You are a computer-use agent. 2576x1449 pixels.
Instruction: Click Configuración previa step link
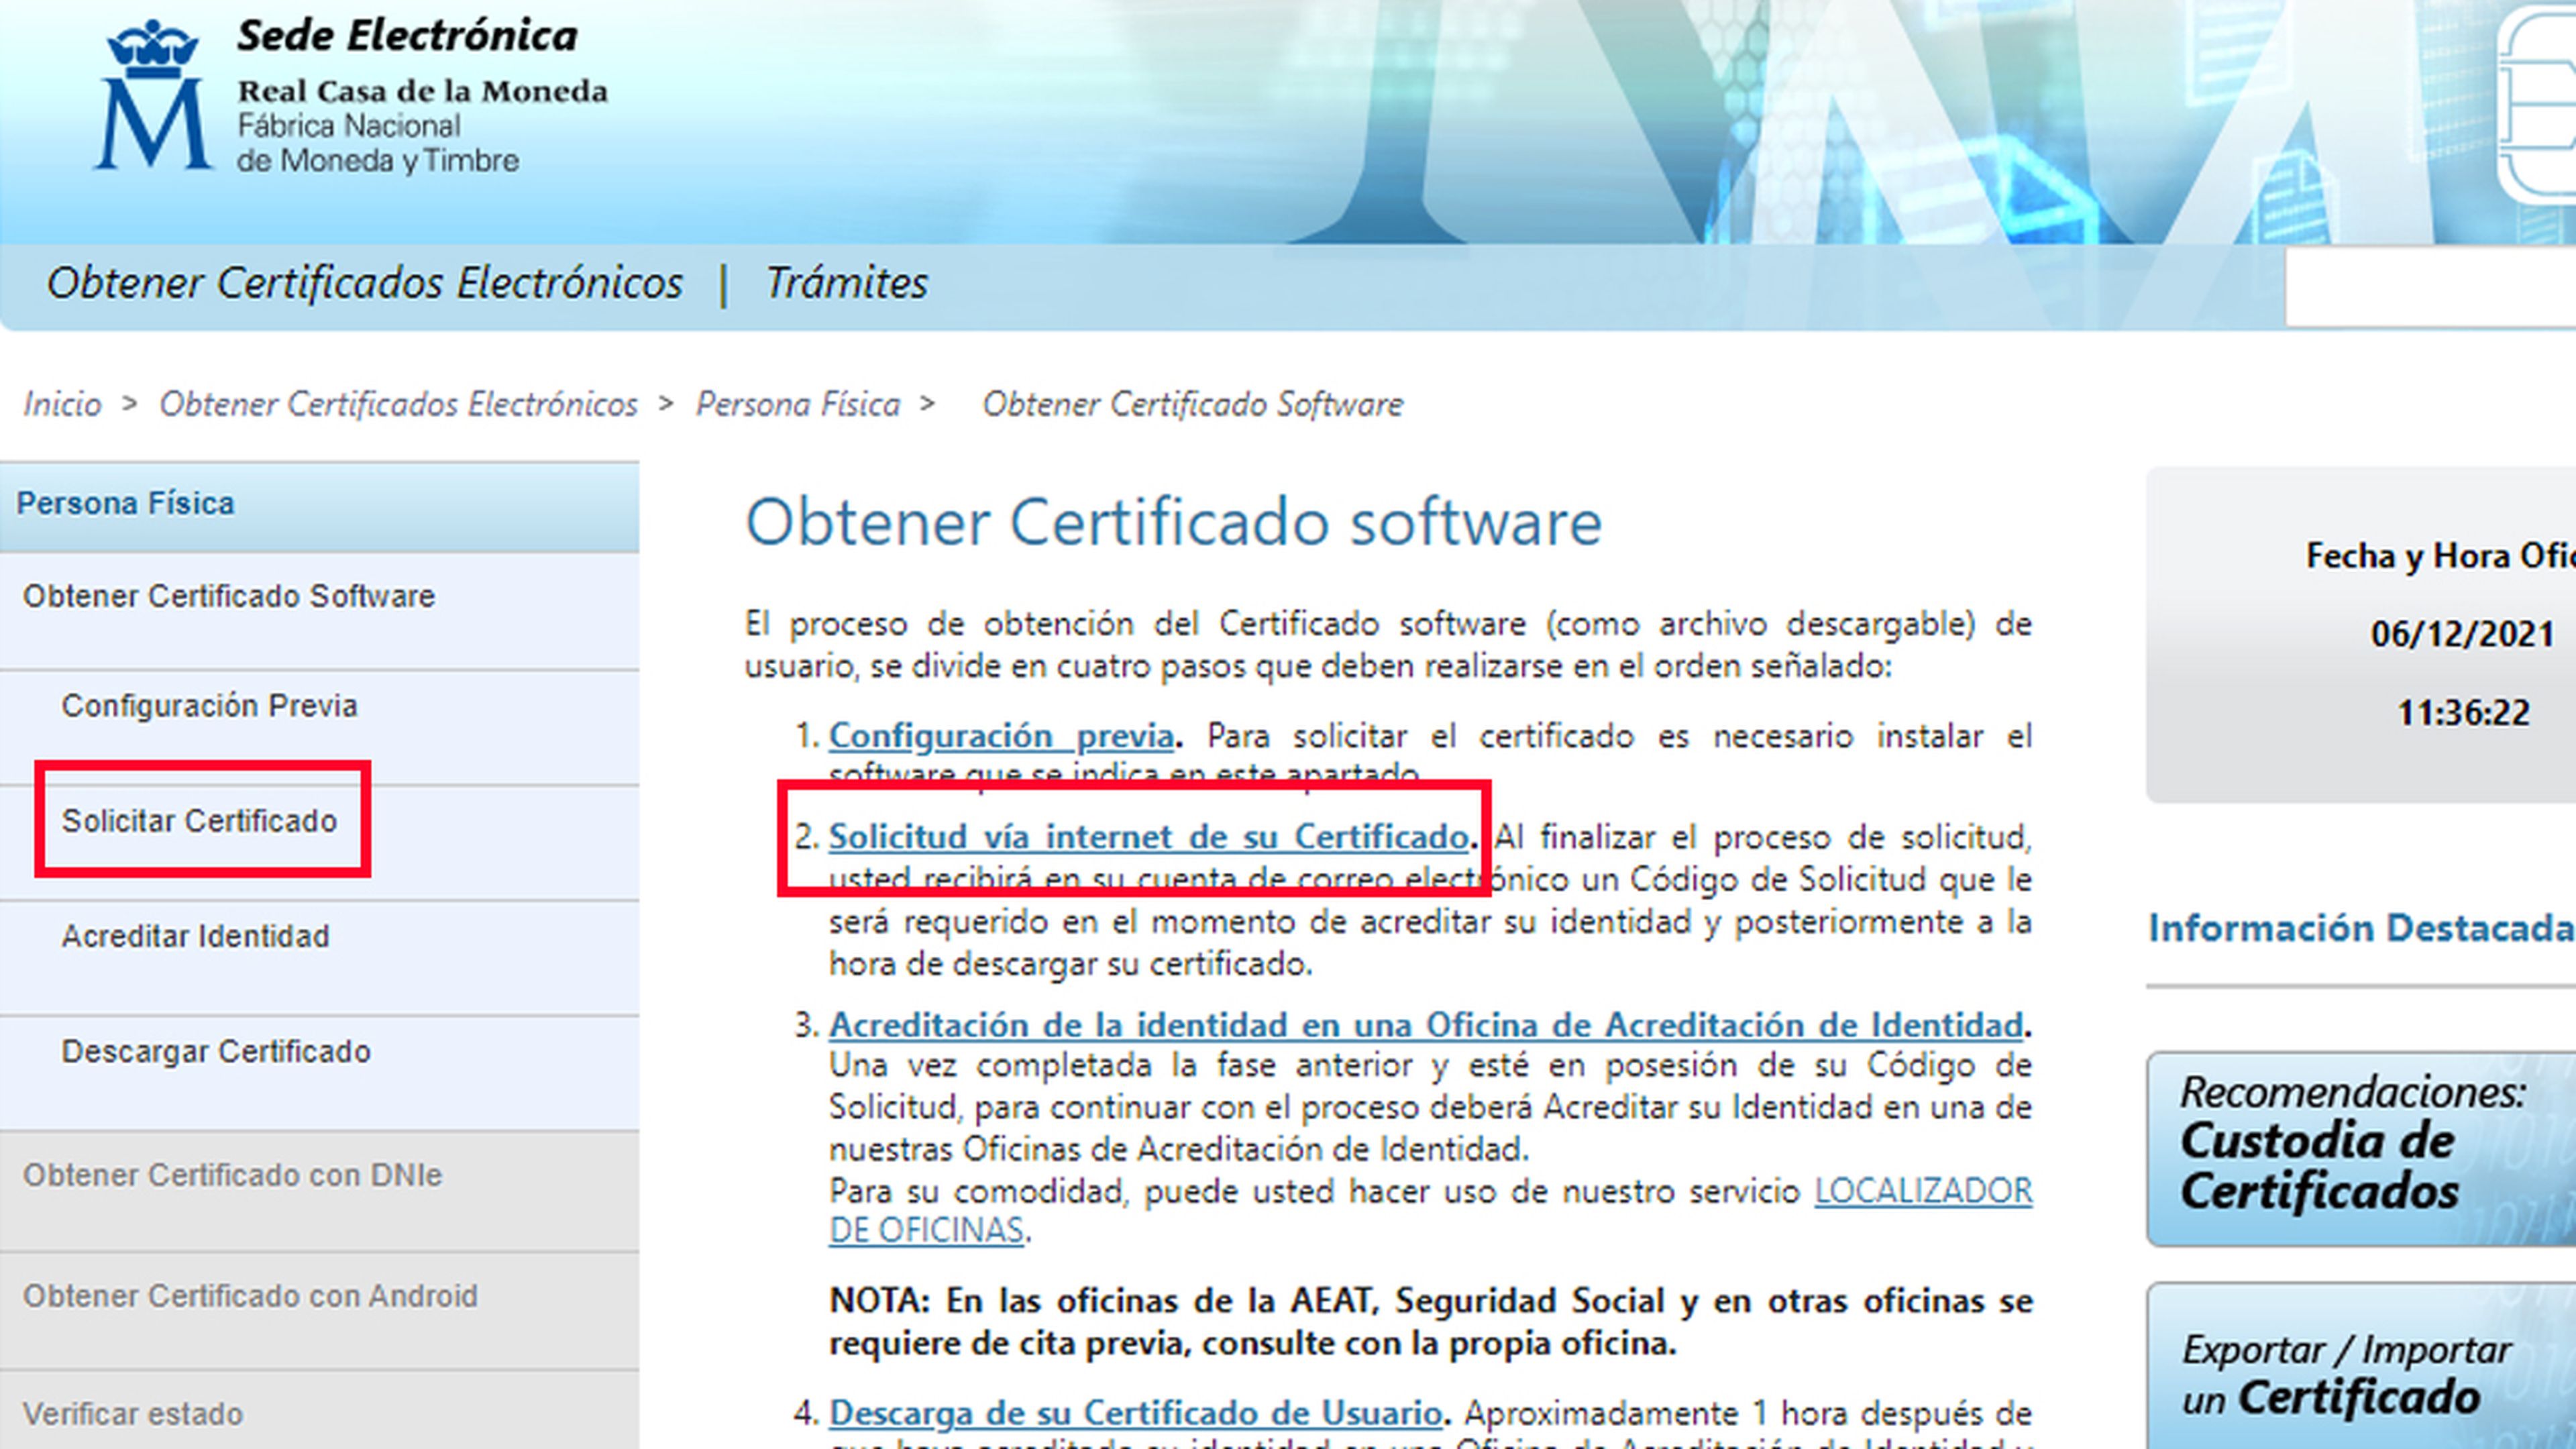click(1000, 736)
